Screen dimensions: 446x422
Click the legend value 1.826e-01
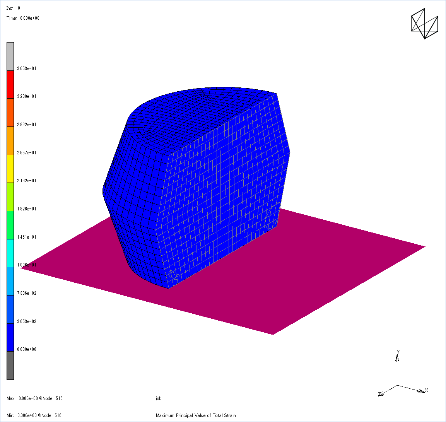(27, 209)
